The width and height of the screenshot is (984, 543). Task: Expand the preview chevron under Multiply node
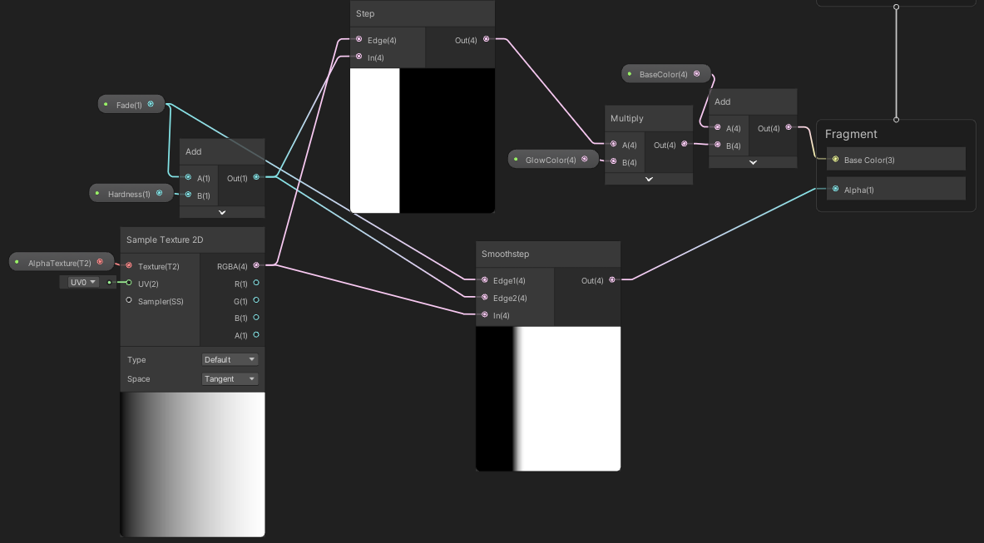(649, 180)
